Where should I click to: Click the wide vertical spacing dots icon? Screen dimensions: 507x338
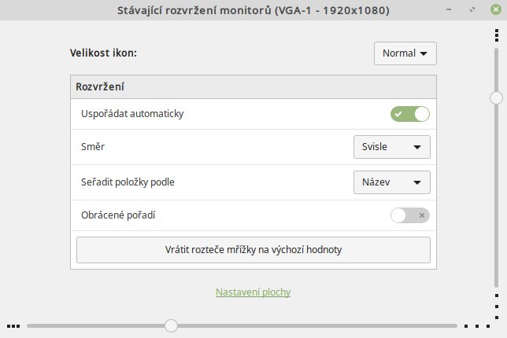pyautogui.click(x=497, y=307)
